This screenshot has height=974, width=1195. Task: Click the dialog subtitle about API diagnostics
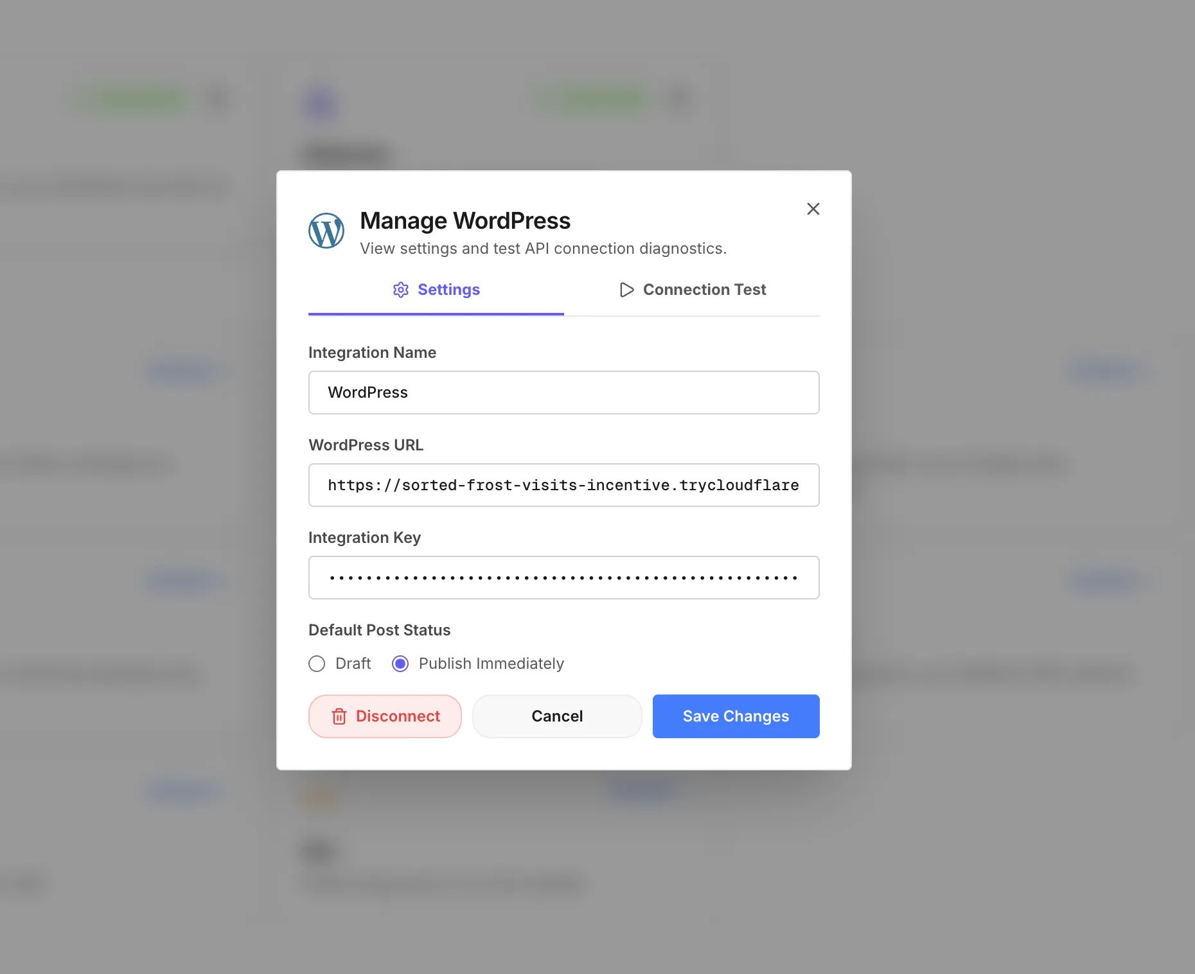pyautogui.click(x=544, y=249)
